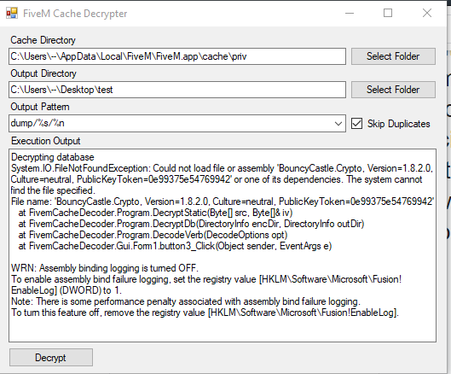The image size is (451, 374).
Task: Expand the Output Pattern dropdown arrow
Action: (338, 124)
